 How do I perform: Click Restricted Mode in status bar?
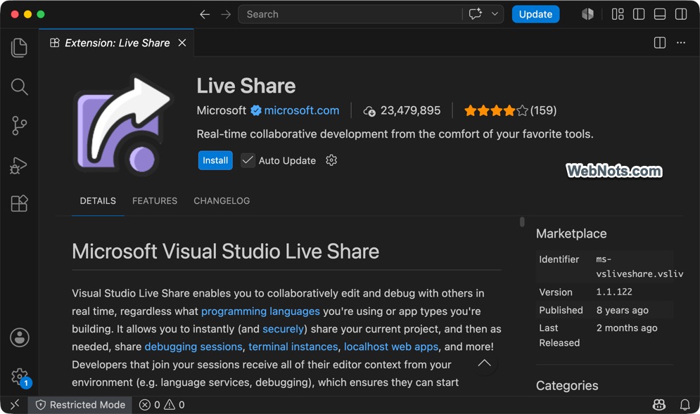(80, 405)
